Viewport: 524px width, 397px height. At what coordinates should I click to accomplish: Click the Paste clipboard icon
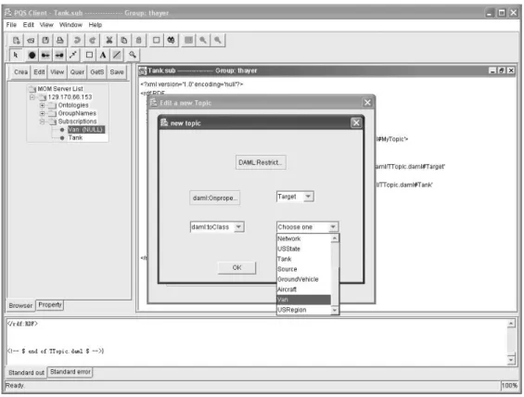pos(139,41)
